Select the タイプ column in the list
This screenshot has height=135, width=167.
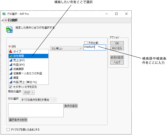pyautogui.click(x=29, y=52)
